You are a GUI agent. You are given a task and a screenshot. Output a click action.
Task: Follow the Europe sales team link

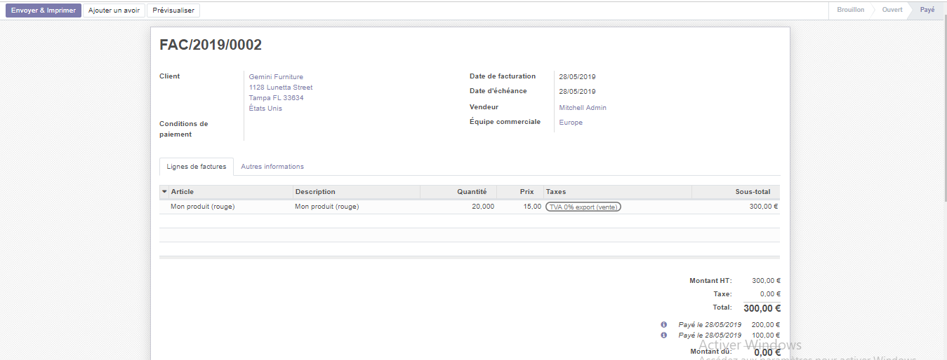point(571,123)
